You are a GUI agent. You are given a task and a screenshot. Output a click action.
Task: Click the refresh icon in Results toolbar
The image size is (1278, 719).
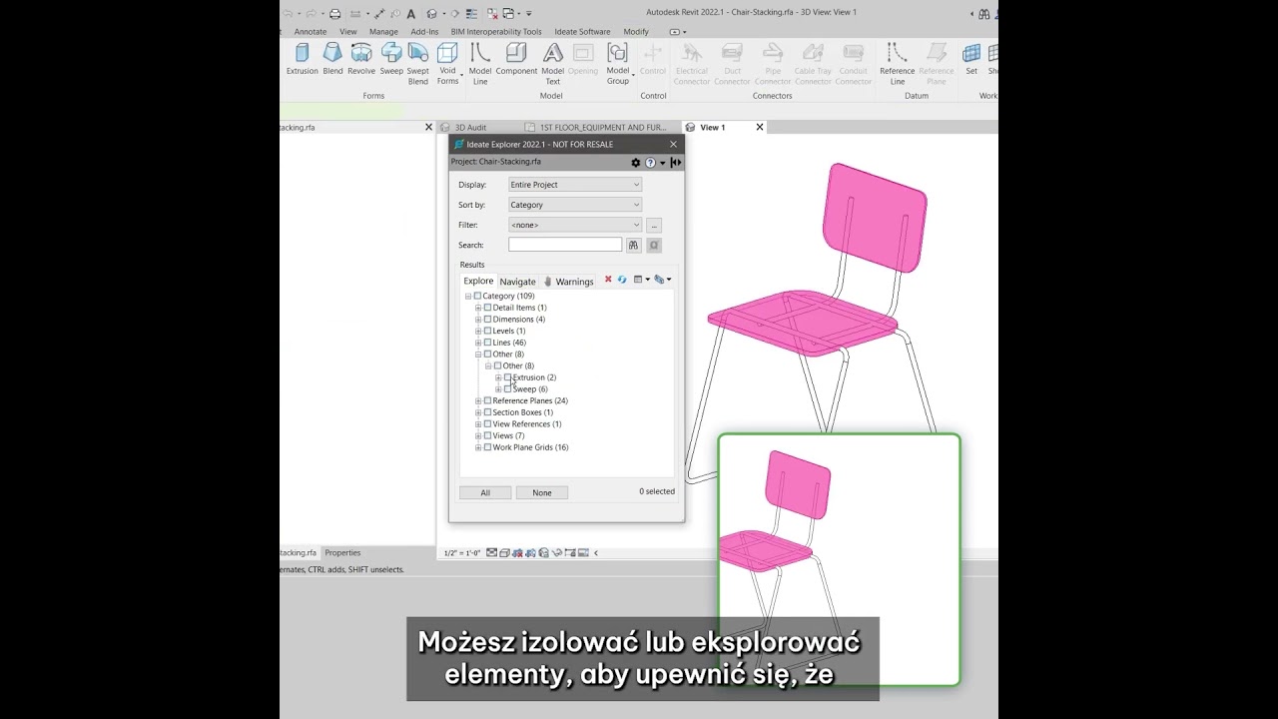point(622,280)
